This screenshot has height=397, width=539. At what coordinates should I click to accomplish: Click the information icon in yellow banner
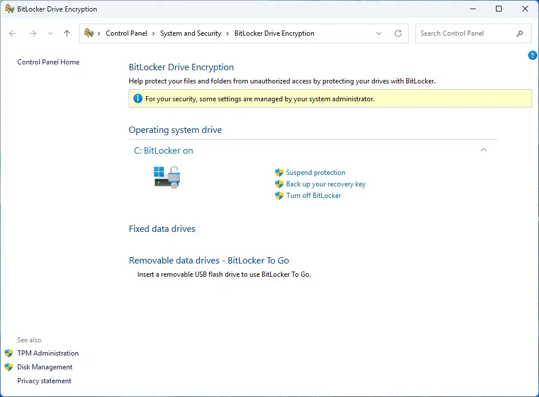pyautogui.click(x=137, y=98)
